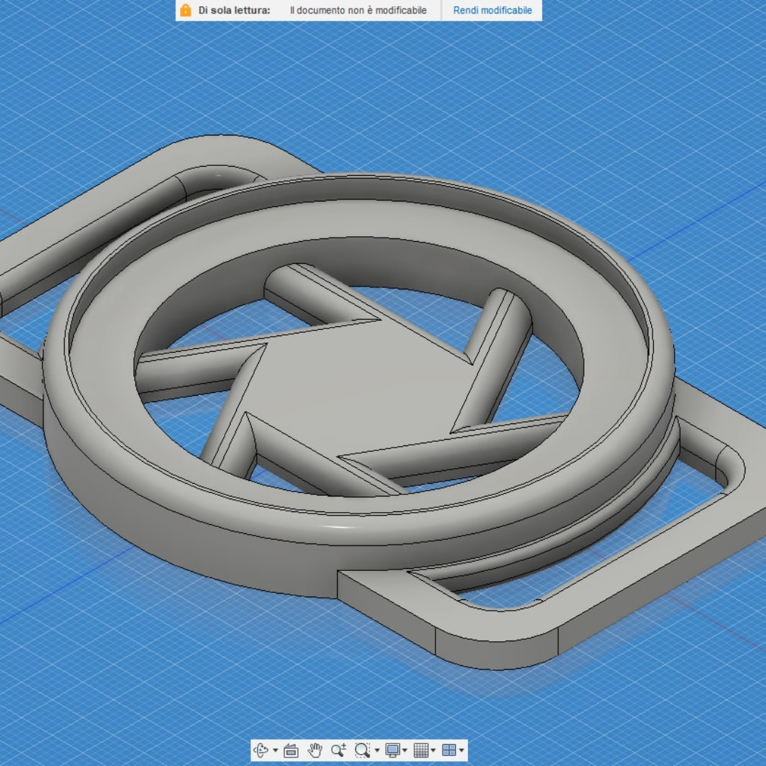Open the Zoom window dropdown arrow
The height and width of the screenshot is (766, 766).
(377, 750)
